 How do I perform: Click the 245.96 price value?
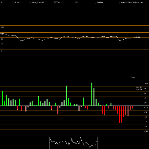(x=139, y=87)
